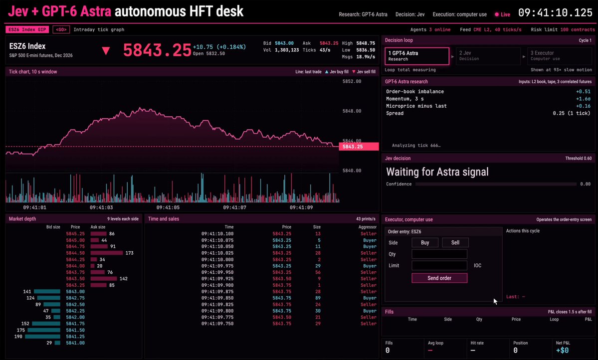598x360 pixels.
Task: Click the 5843.25 last price chart marker
Action: click(359, 147)
